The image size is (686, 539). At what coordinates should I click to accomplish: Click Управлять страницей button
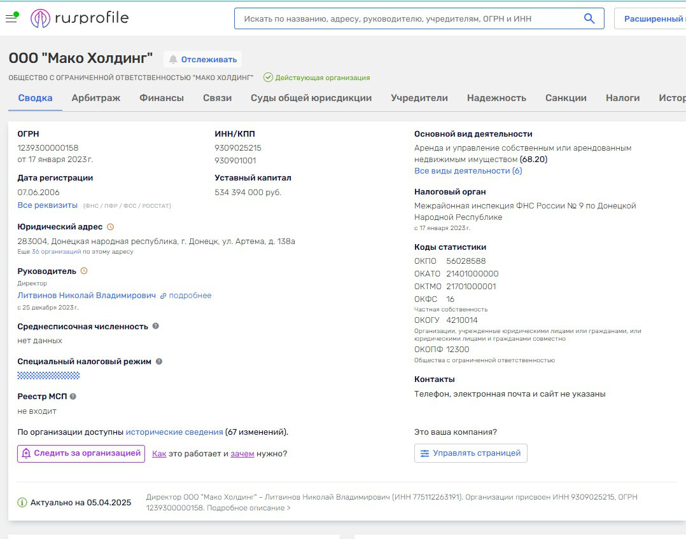471,453
